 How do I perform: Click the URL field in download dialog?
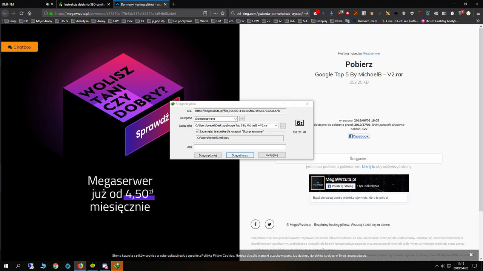[x=240, y=111]
